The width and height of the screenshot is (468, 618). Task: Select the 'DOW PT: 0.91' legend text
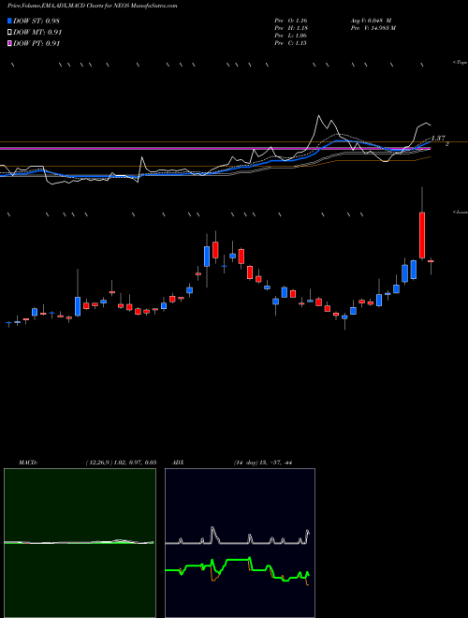pyautogui.click(x=37, y=43)
